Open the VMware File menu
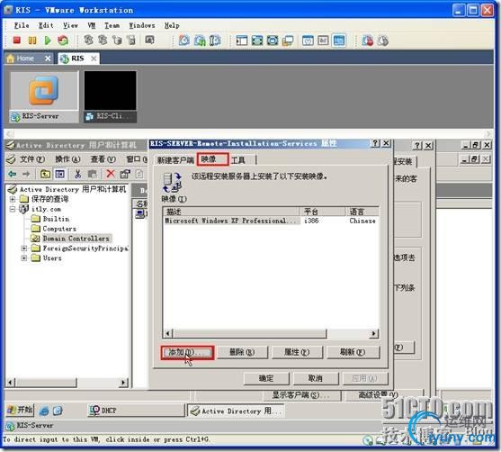This screenshot has width=501, height=452. tap(22, 25)
